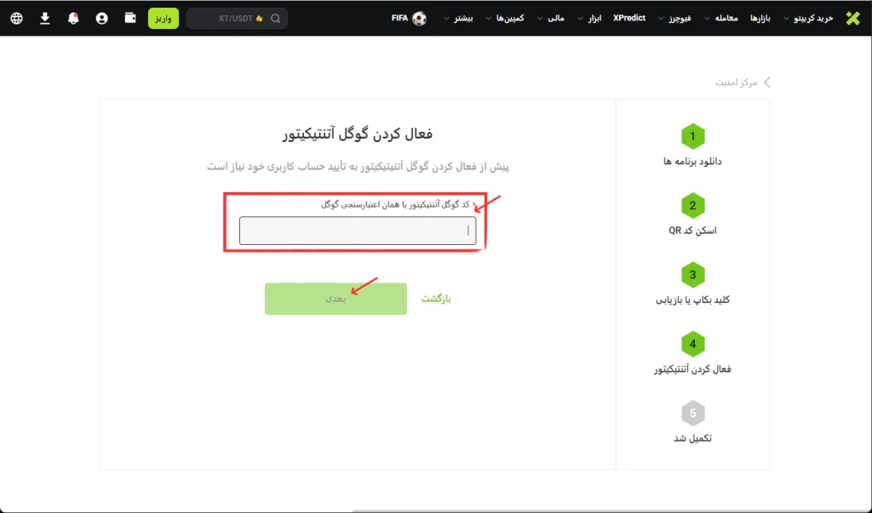Select step 1 hexagon icon

click(693, 136)
